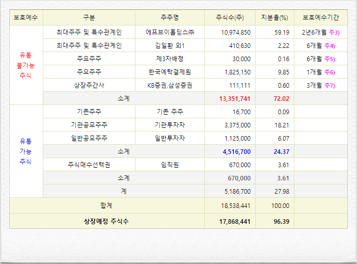Click the 보호예수기간 column header
This screenshot has height=264, width=357.
[320, 17]
